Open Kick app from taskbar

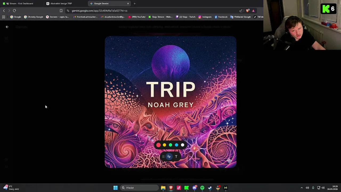tap(187, 188)
